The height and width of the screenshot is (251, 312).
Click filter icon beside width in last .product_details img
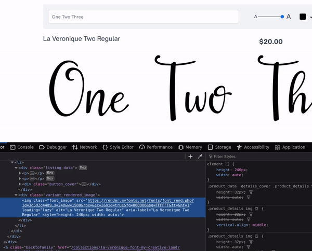249,247
